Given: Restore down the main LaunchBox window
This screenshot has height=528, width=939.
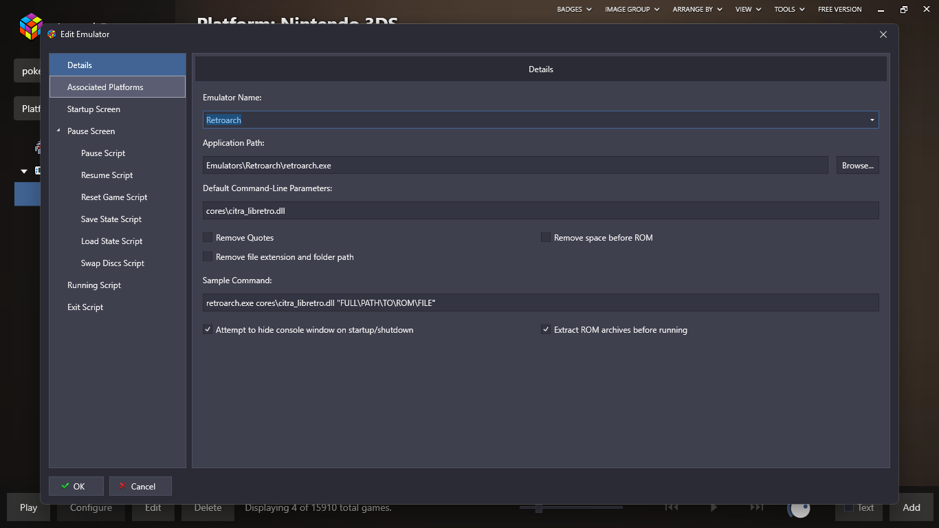Looking at the screenshot, I should 904,9.
